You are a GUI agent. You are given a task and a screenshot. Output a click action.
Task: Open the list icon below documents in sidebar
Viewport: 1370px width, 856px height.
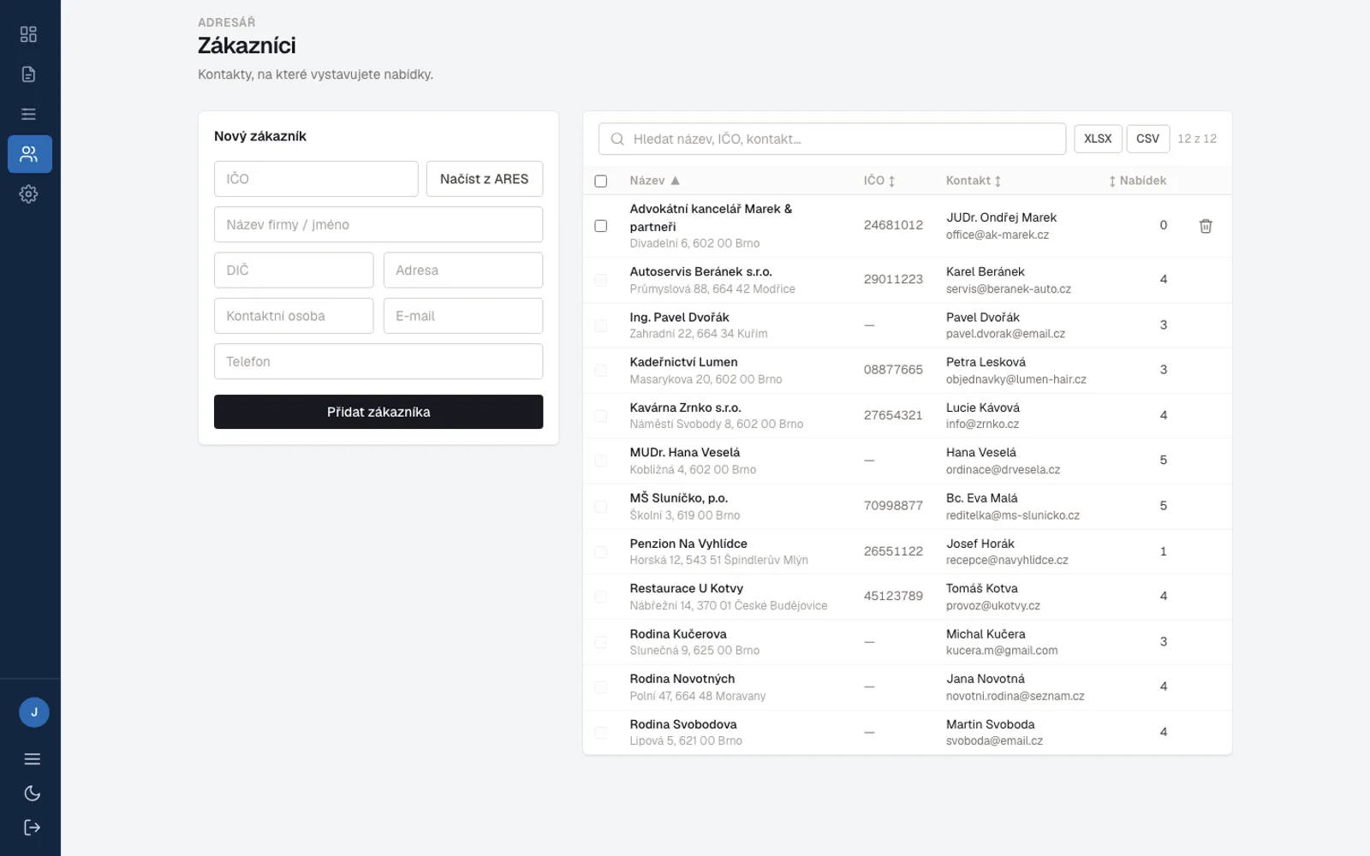point(28,114)
